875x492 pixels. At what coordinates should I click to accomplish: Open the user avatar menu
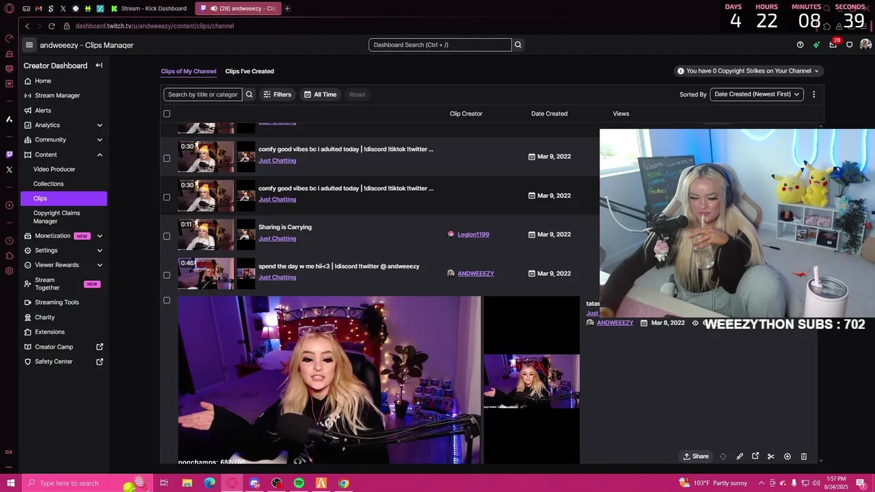865,44
